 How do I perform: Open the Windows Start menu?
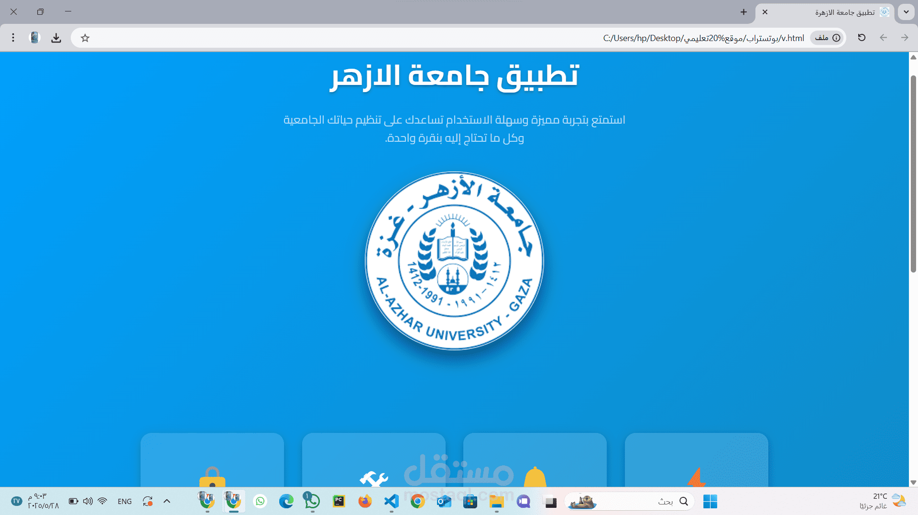click(710, 502)
